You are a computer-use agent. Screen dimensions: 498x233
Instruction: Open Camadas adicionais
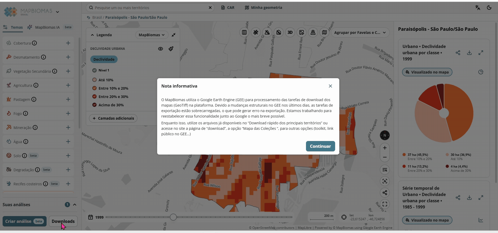(113, 118)
